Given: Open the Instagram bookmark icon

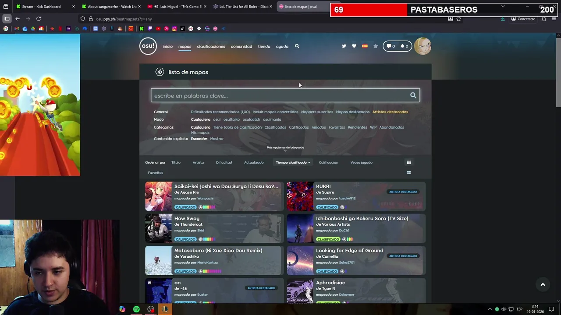Looking at the screenshot, I should [x=174, y=28].
